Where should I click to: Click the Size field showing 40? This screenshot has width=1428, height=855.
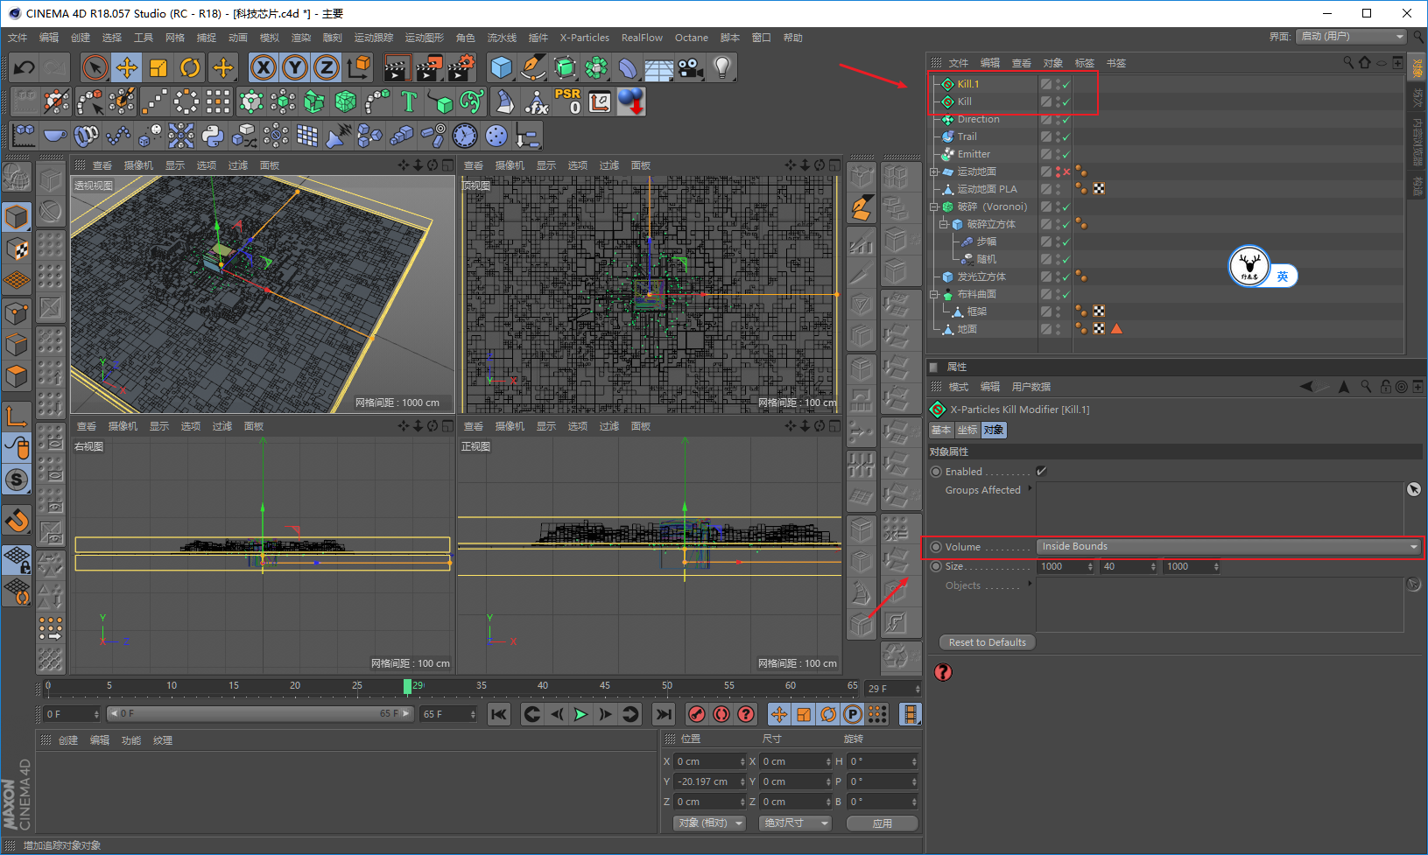[x=1129, y=567]
